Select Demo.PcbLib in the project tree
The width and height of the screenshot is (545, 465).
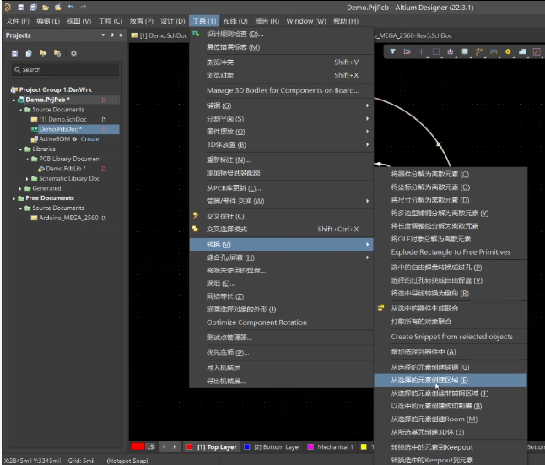coord(65,169)
